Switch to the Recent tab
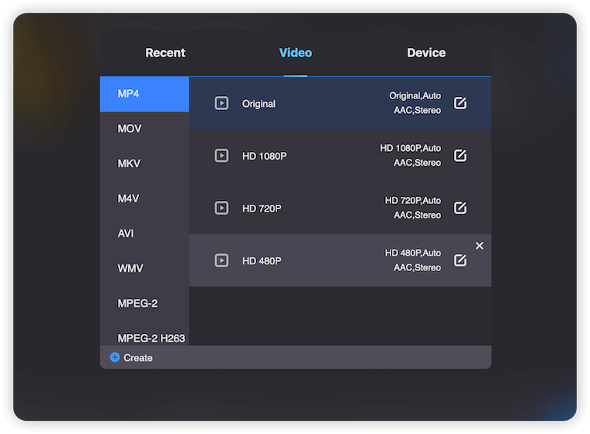The image size is (590, 434). [x=165, y=53]
